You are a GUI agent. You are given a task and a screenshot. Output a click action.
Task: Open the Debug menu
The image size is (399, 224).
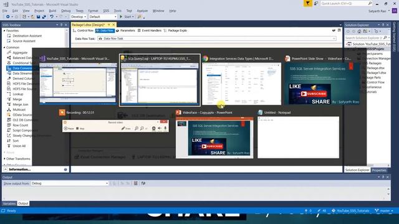(x=65, y=11)
